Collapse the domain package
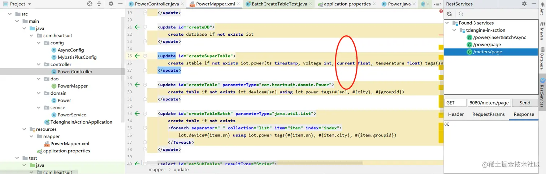The image size is (546, 174). coord(39,93)
